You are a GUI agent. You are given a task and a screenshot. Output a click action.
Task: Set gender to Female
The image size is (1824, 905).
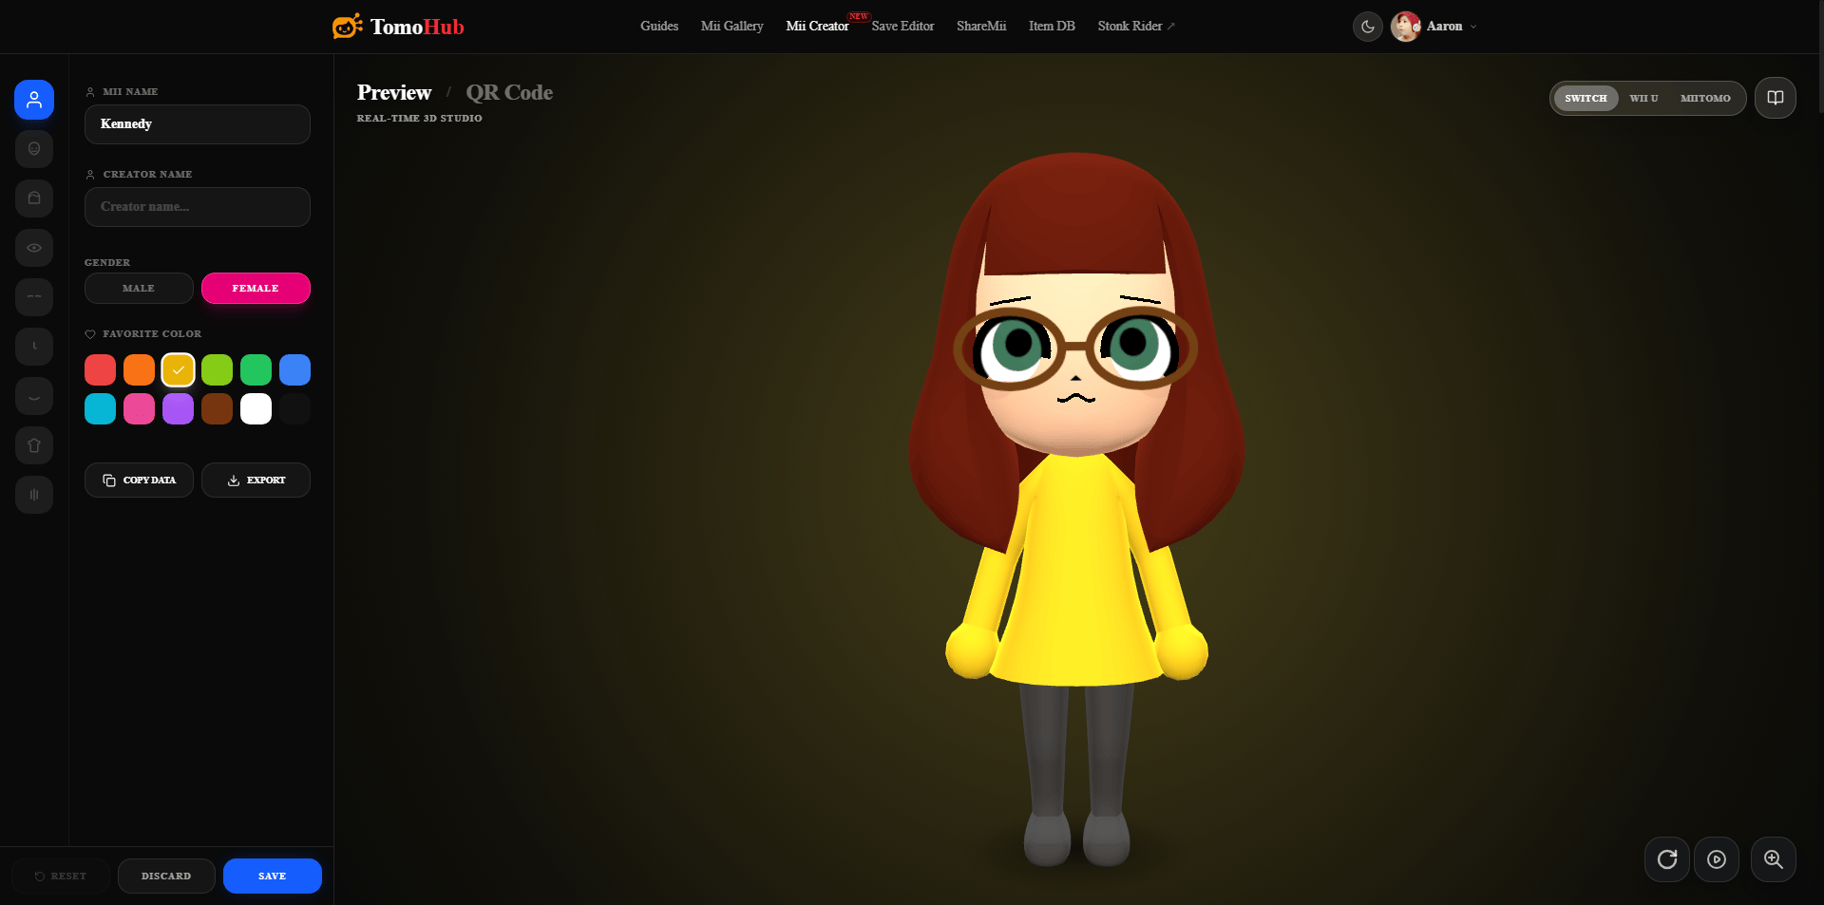click(x=256, y=289)
